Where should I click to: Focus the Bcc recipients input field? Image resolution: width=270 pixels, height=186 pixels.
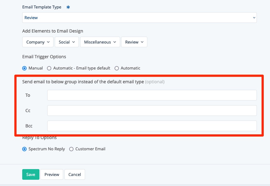coord(152,126)
